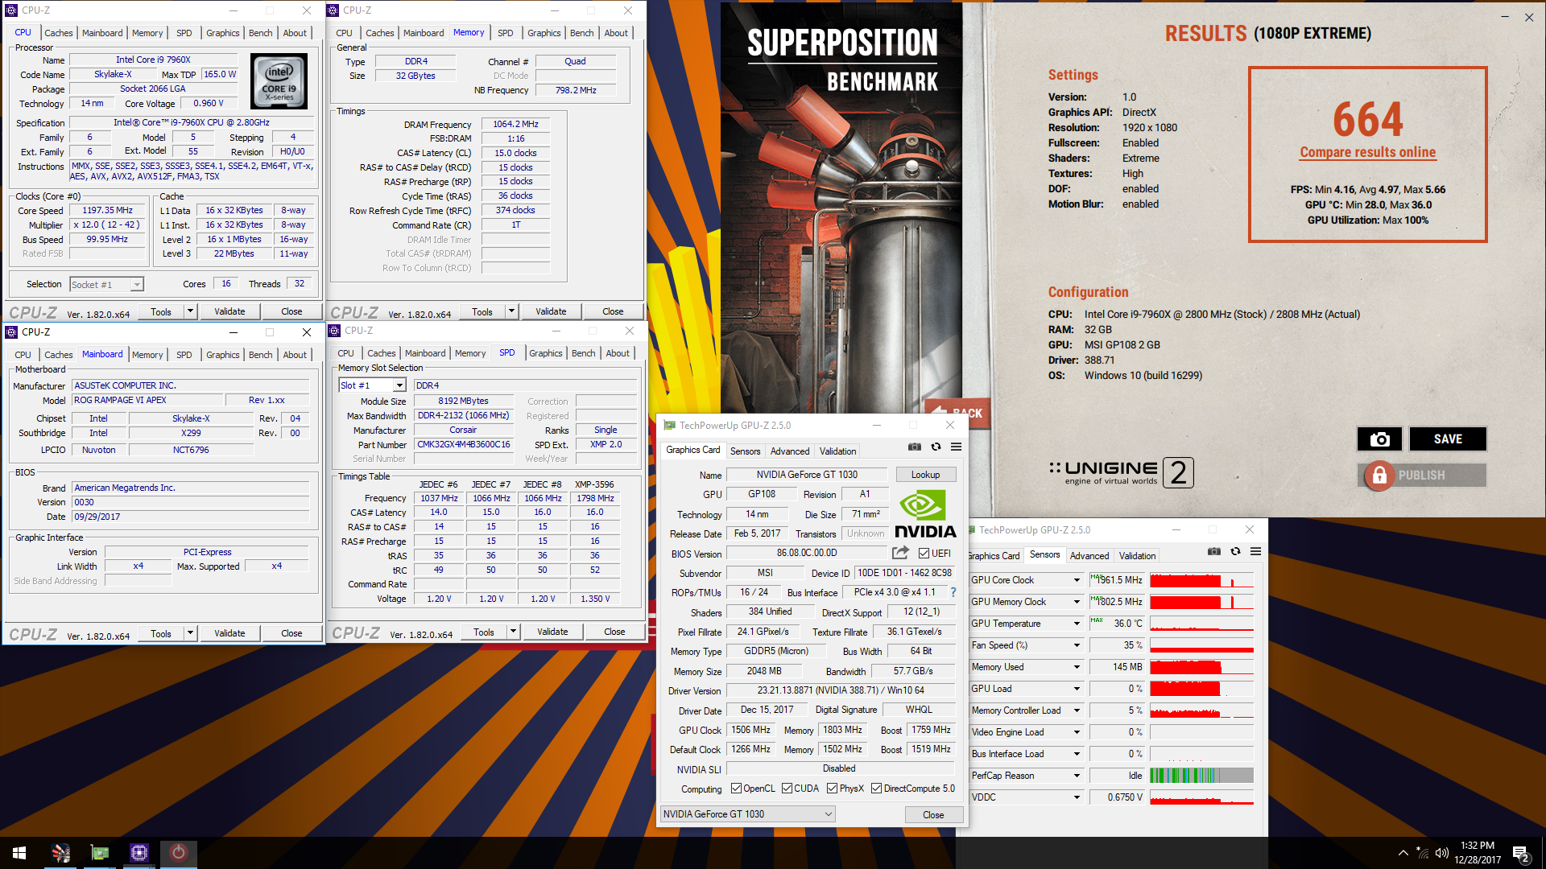This screenshot has width=1546, height=869.
Task: Switch to About tab in CPU-Z SPD window
Action: point(618,353)
